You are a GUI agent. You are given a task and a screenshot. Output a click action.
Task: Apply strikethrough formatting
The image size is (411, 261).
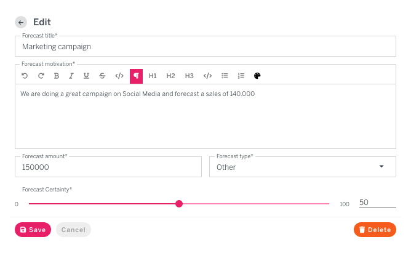click(102, 76)
